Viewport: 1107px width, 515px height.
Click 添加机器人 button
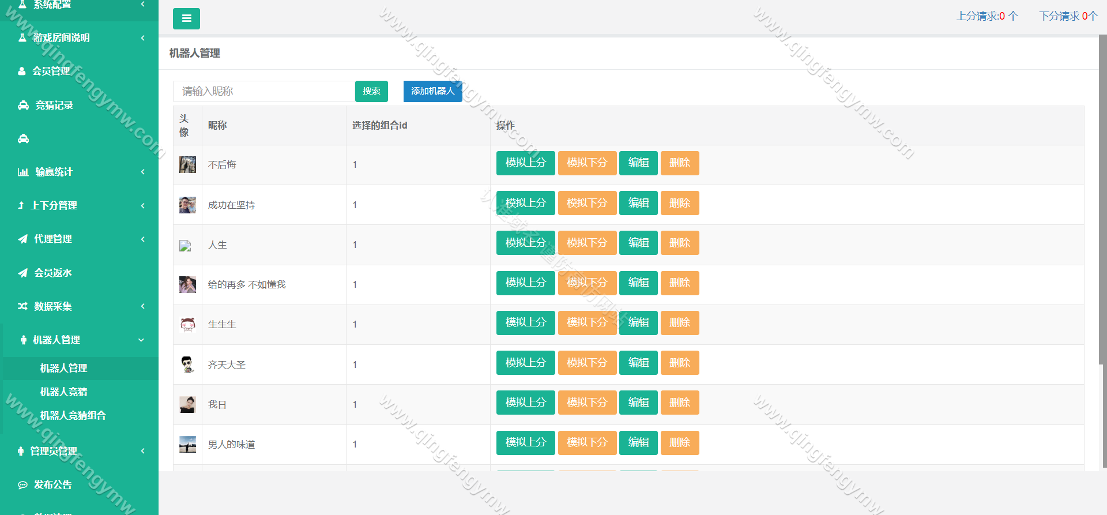[x=432, y=91]
